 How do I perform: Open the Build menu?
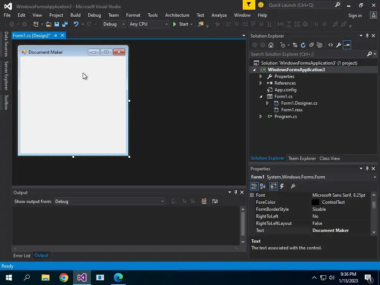click(x=75, y=15)
